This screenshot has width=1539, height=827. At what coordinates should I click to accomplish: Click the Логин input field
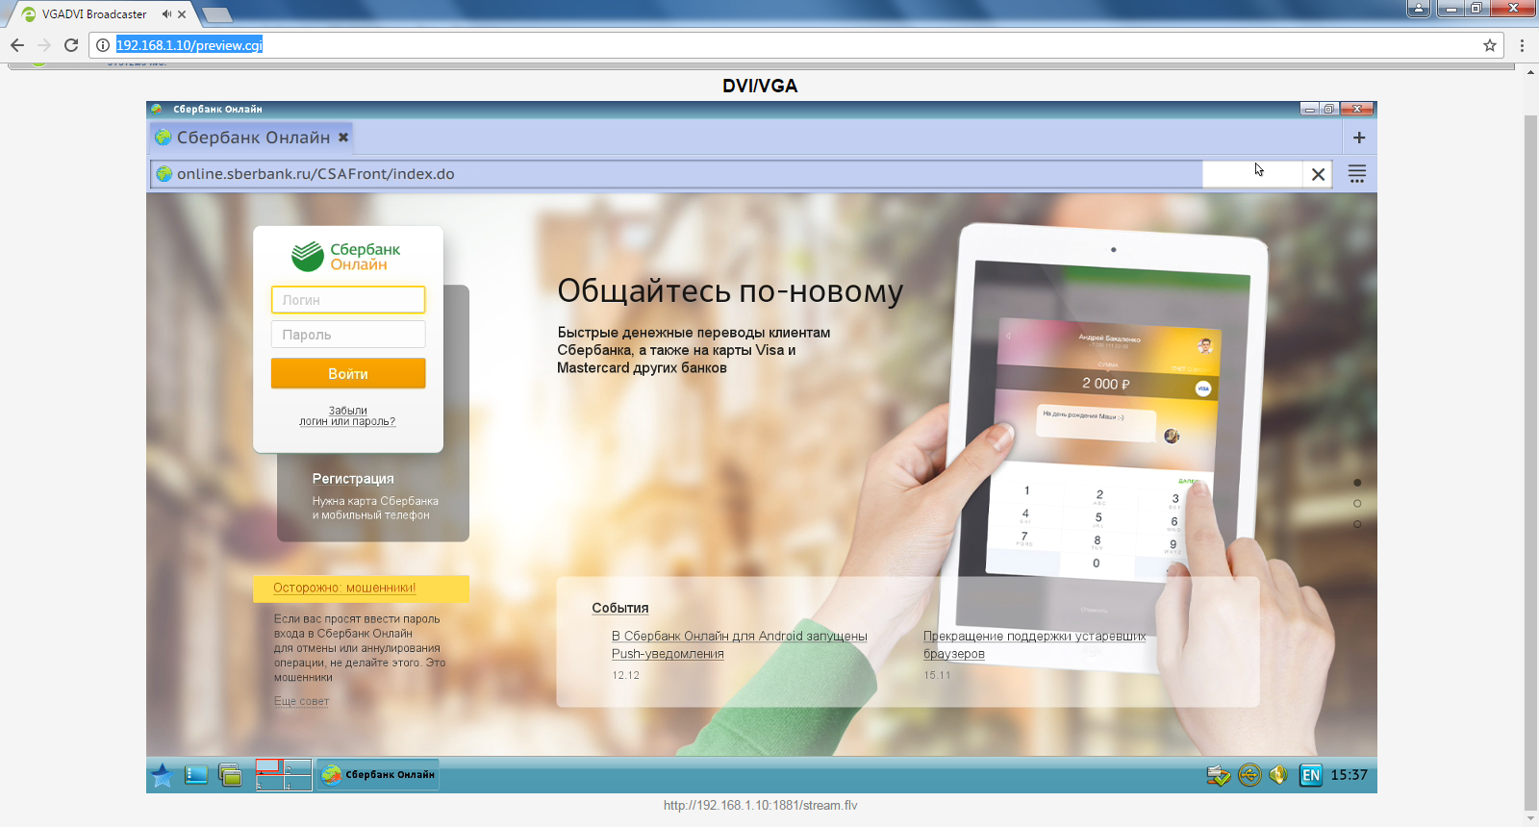pos(348,300)
